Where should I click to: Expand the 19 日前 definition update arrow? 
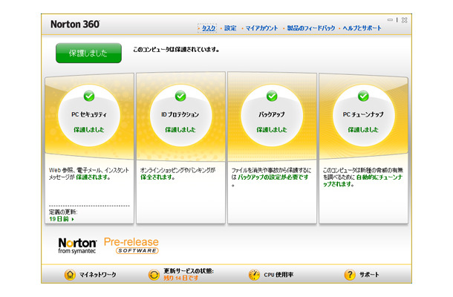pyautogui.click(x=73, y=219)
